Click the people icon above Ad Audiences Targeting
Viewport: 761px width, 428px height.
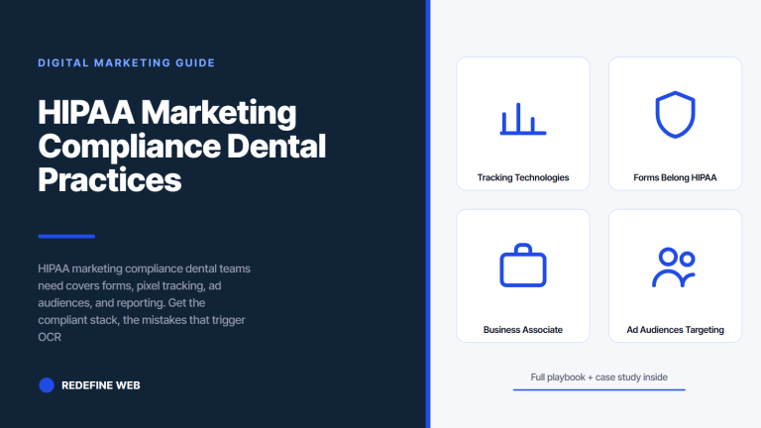674,267
